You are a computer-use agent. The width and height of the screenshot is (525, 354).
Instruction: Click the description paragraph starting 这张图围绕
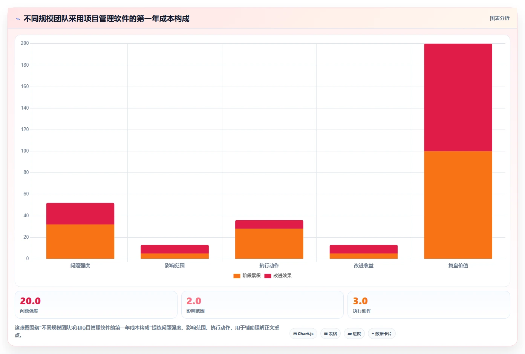tap(147, 331)
